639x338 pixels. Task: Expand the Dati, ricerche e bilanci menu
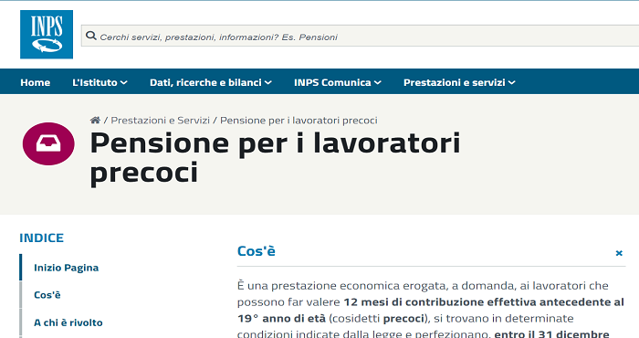[x=211, y=82]
